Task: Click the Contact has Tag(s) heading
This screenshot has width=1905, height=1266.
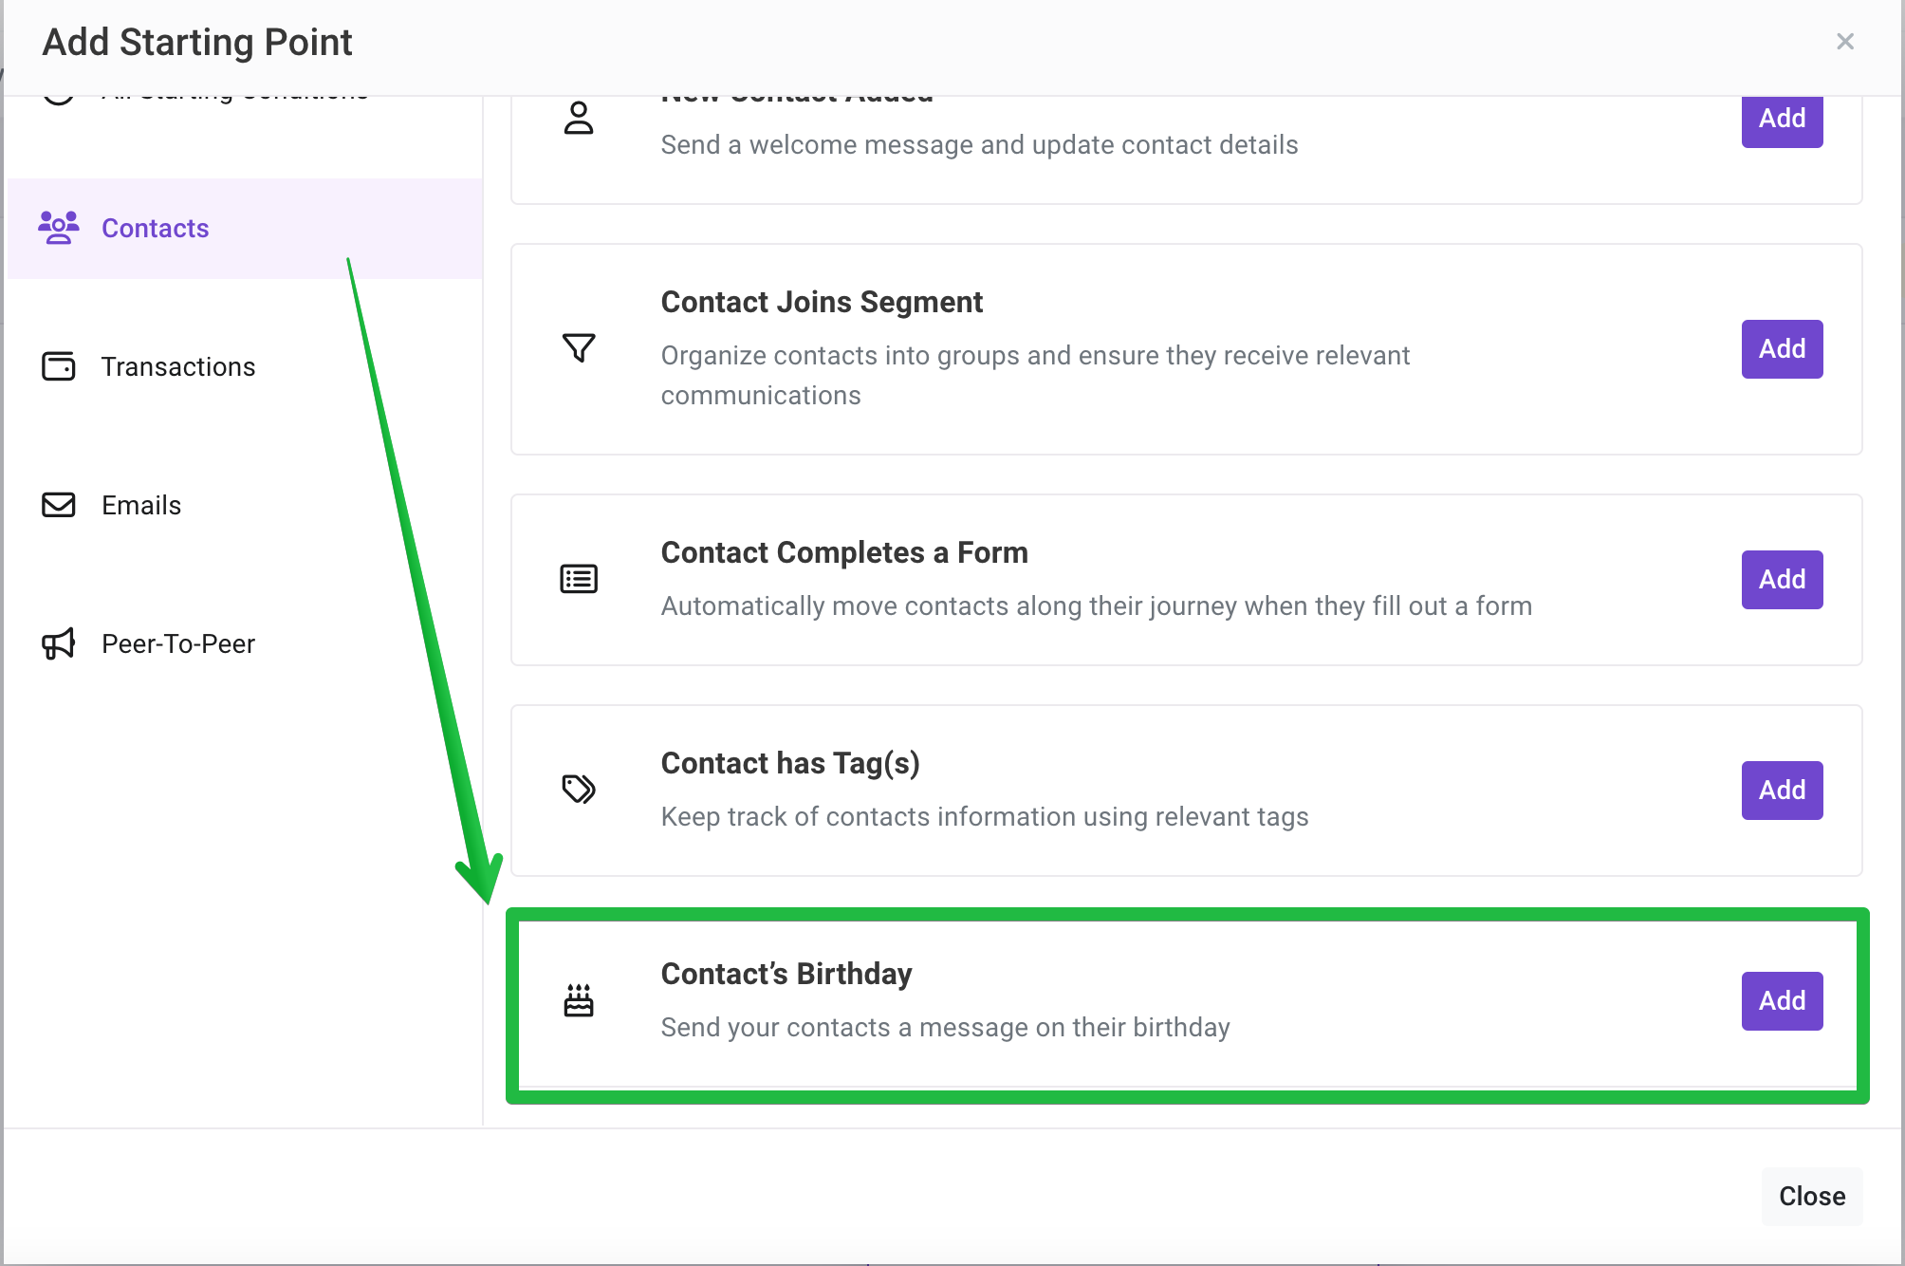Action: tap(790, 763)
